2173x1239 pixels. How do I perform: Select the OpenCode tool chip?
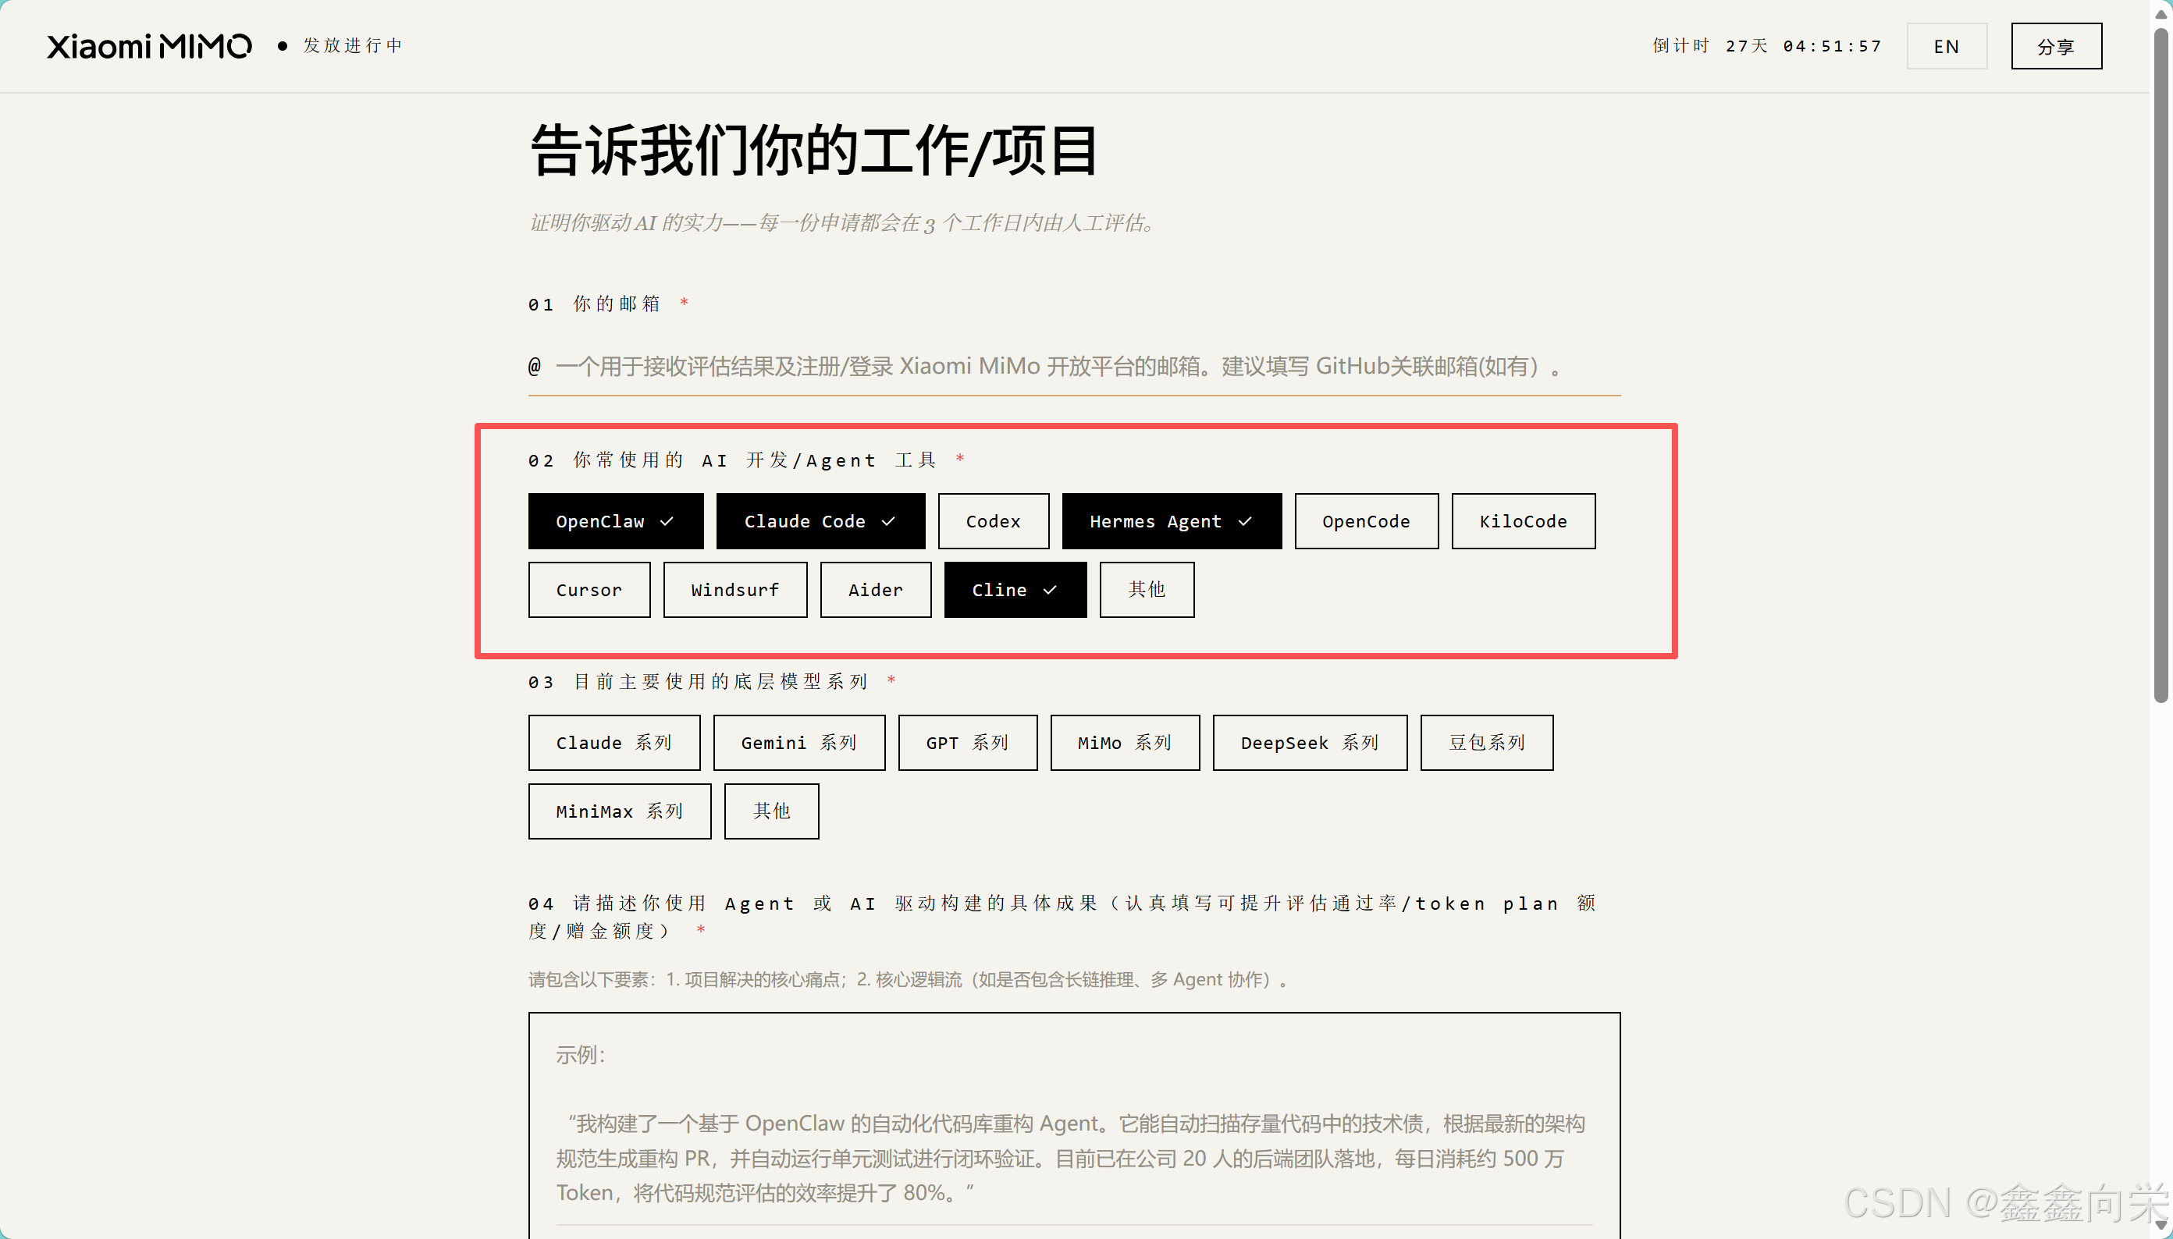pyautogui.click(x=1366, y=520)
